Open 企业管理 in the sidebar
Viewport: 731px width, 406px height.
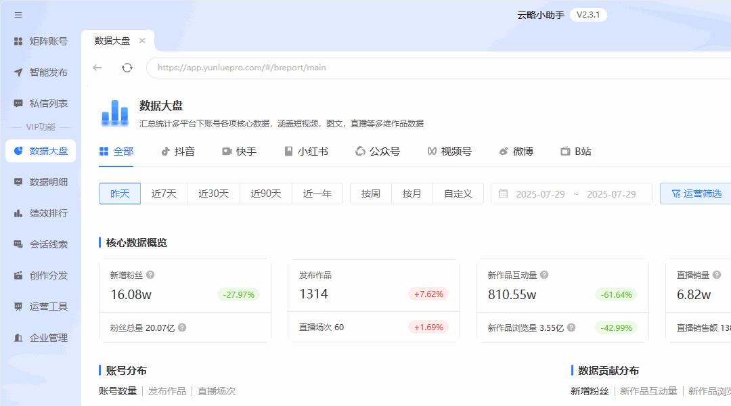coord(41,338)
